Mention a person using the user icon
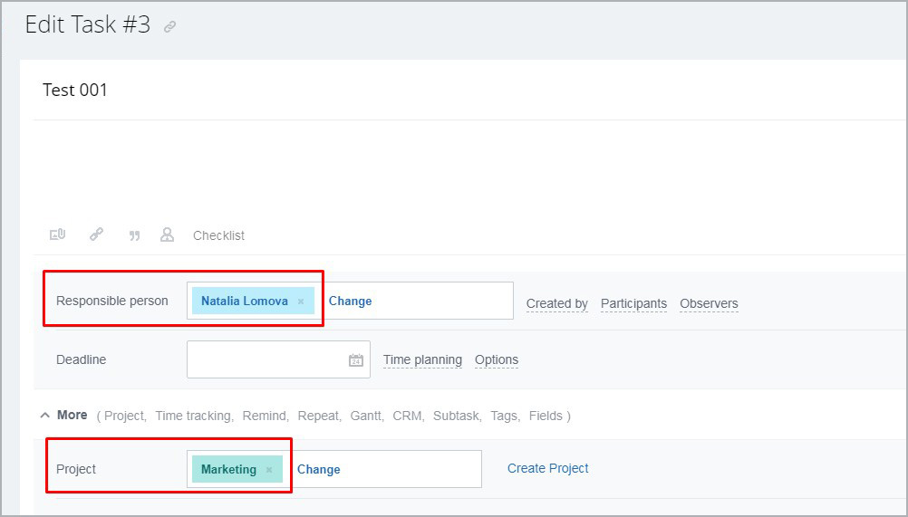Viewport: 908px width, 517px height. click(x=168, y=235)
